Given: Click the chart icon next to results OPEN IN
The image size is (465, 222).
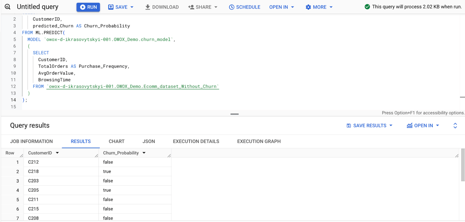Looking at the screenshot, I should (x=410, y=125).
